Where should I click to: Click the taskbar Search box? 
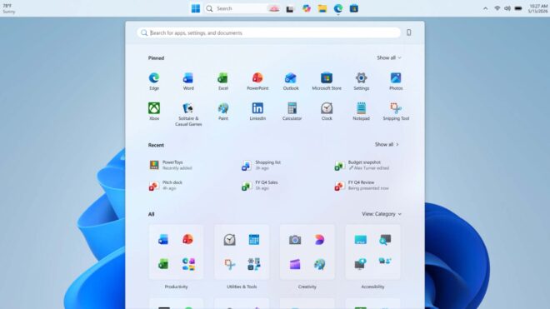242,8
